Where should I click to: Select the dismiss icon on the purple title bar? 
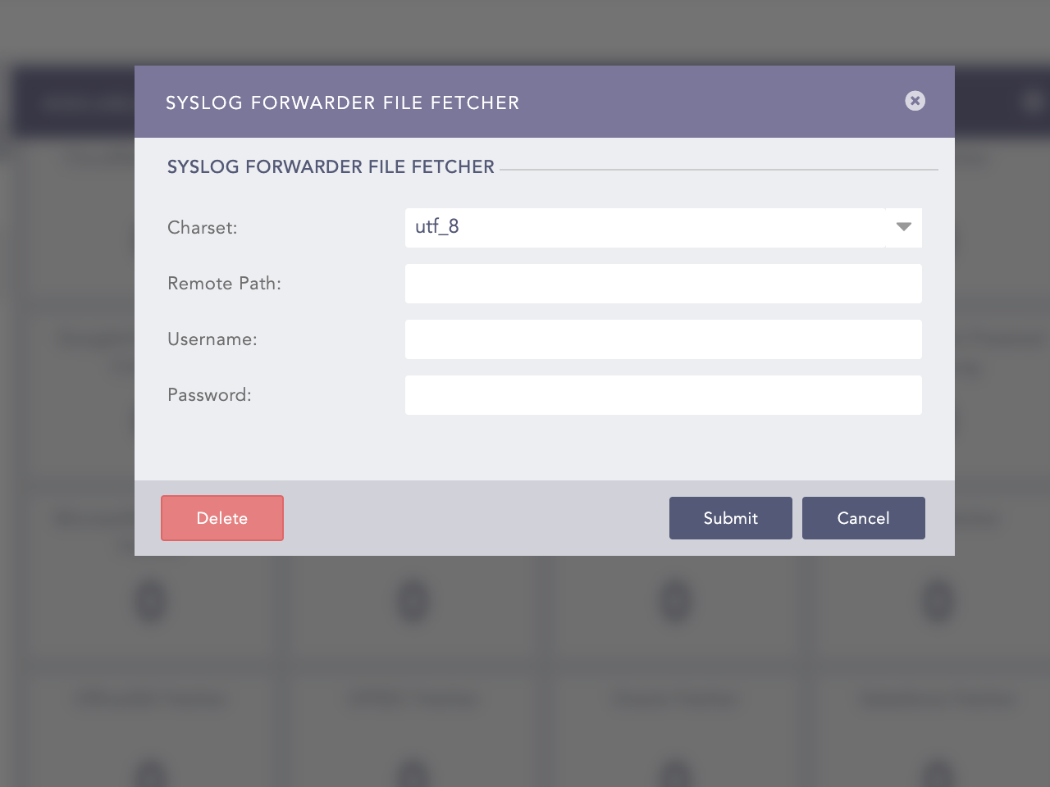(915, 101)
